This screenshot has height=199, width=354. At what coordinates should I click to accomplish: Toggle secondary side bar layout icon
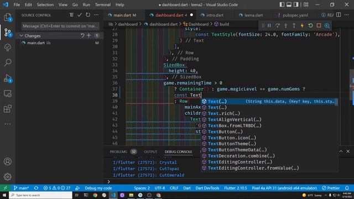click(296, 4)
